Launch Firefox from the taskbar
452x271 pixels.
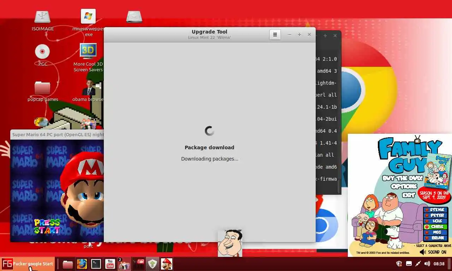[82, 264]
